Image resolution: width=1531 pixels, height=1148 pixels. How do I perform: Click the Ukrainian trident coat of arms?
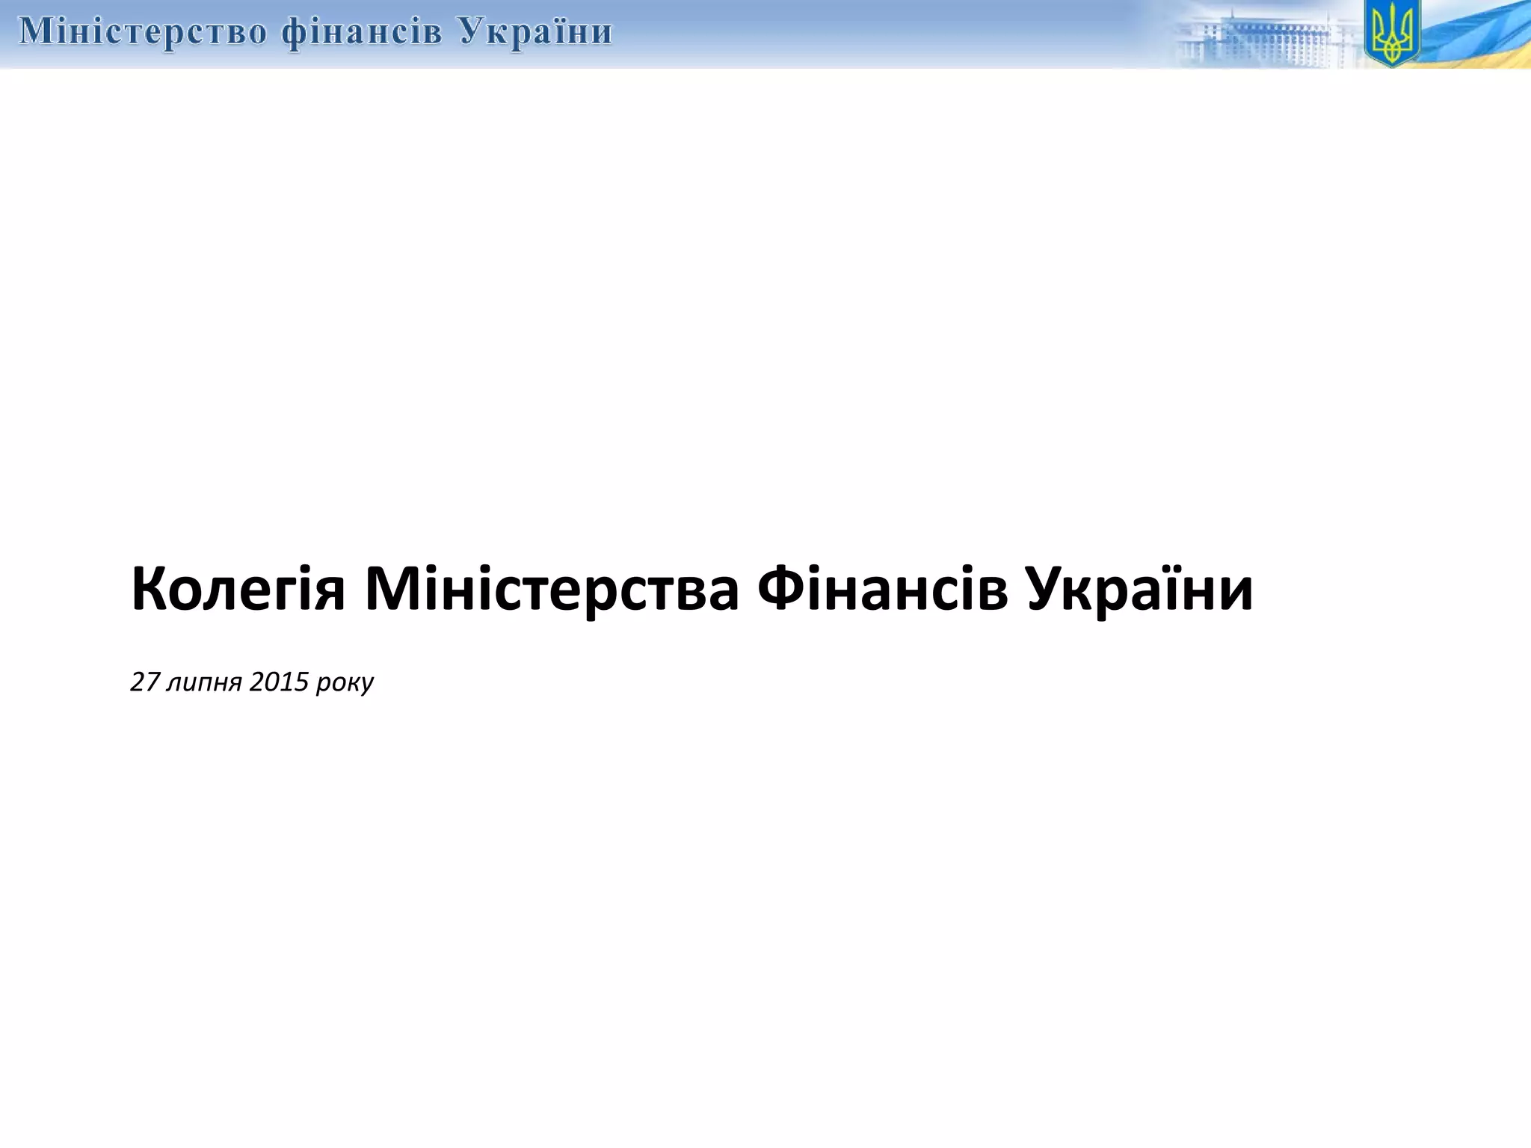tap(1391, 34)
